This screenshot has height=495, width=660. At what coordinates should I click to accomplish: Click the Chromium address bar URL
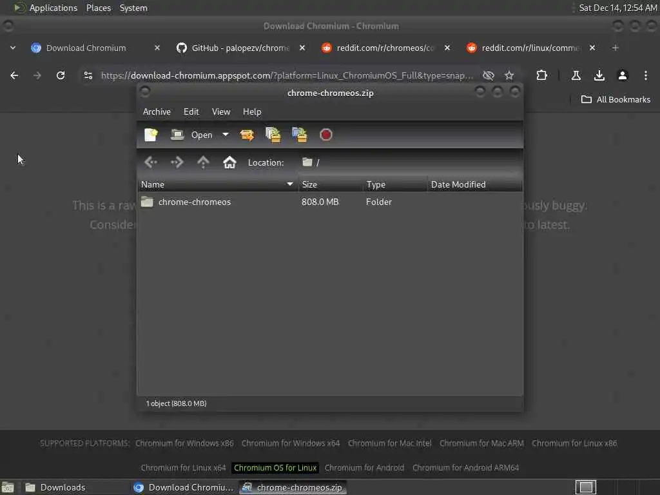pos(287,75)
